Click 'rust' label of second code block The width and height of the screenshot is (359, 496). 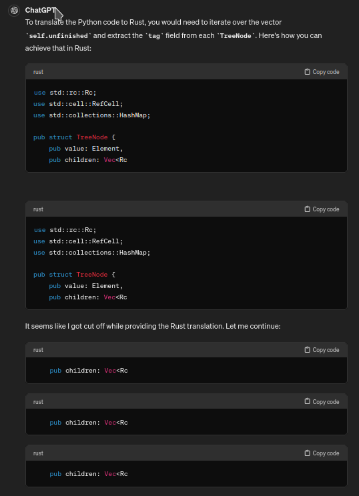(x=38, y=209)
